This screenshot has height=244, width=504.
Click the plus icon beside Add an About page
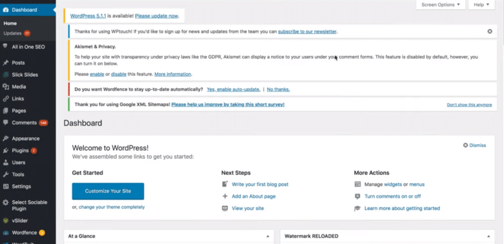tap(225, 196)
